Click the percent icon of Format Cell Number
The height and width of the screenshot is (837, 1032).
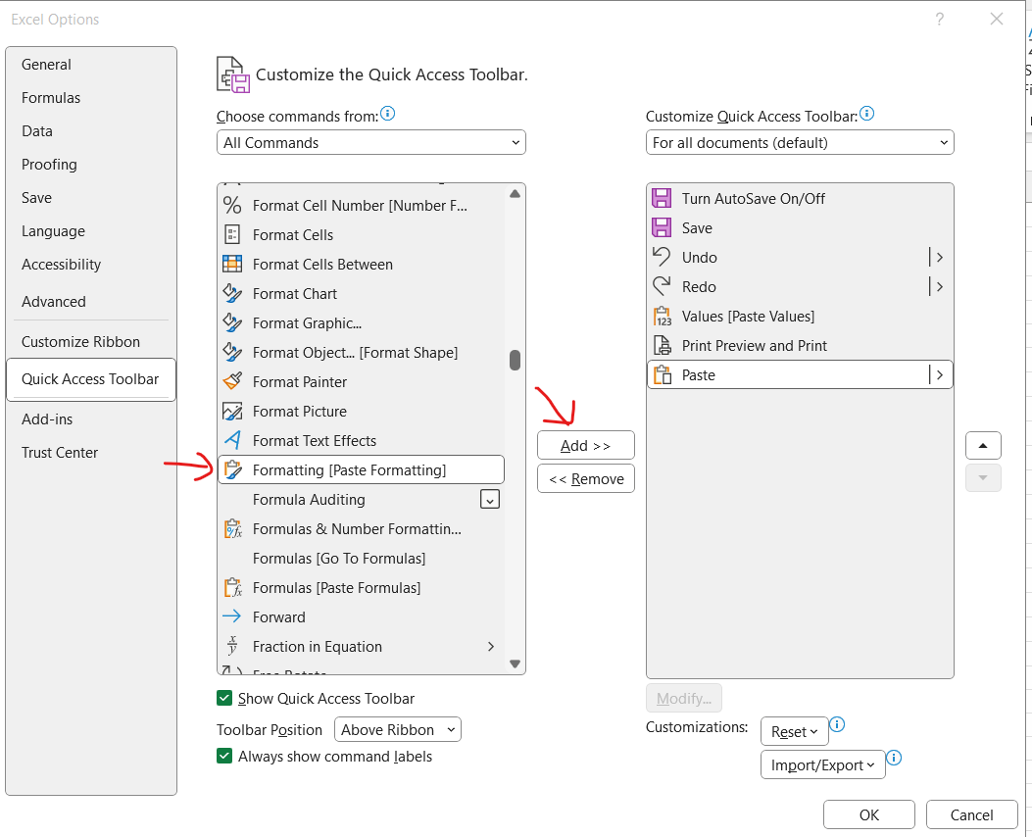[x=231, y=205]
